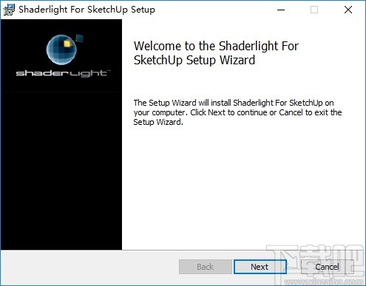Cancel the Shaderlight setup wizard
The width and height of the screenshot is (366, 286).
pos(327,267)
